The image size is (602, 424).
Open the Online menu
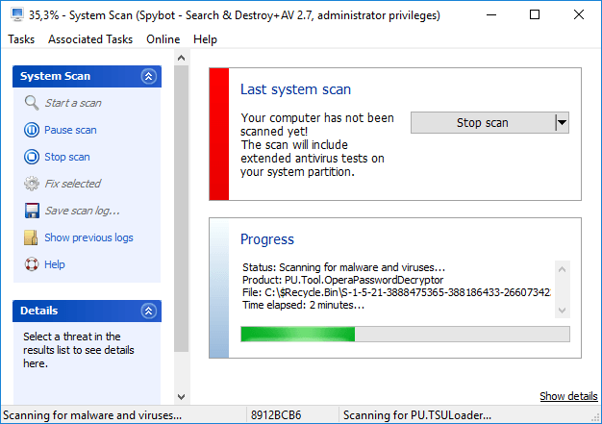[x=163, y=39]
